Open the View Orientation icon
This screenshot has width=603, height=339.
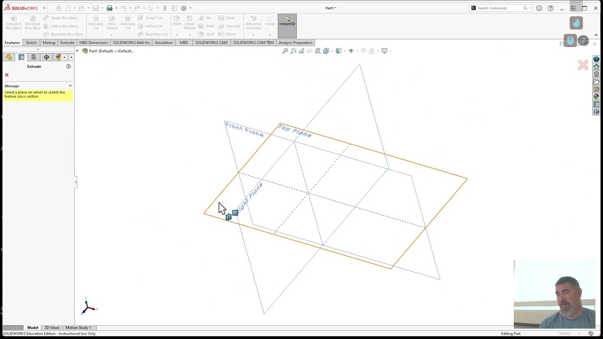[x=326, y=51]
